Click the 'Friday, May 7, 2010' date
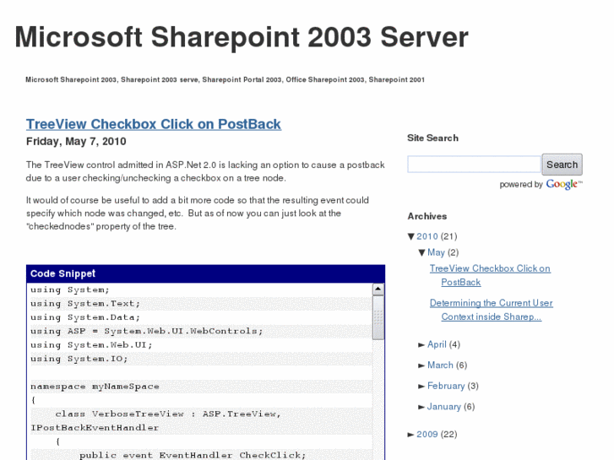 pos(76,141)
